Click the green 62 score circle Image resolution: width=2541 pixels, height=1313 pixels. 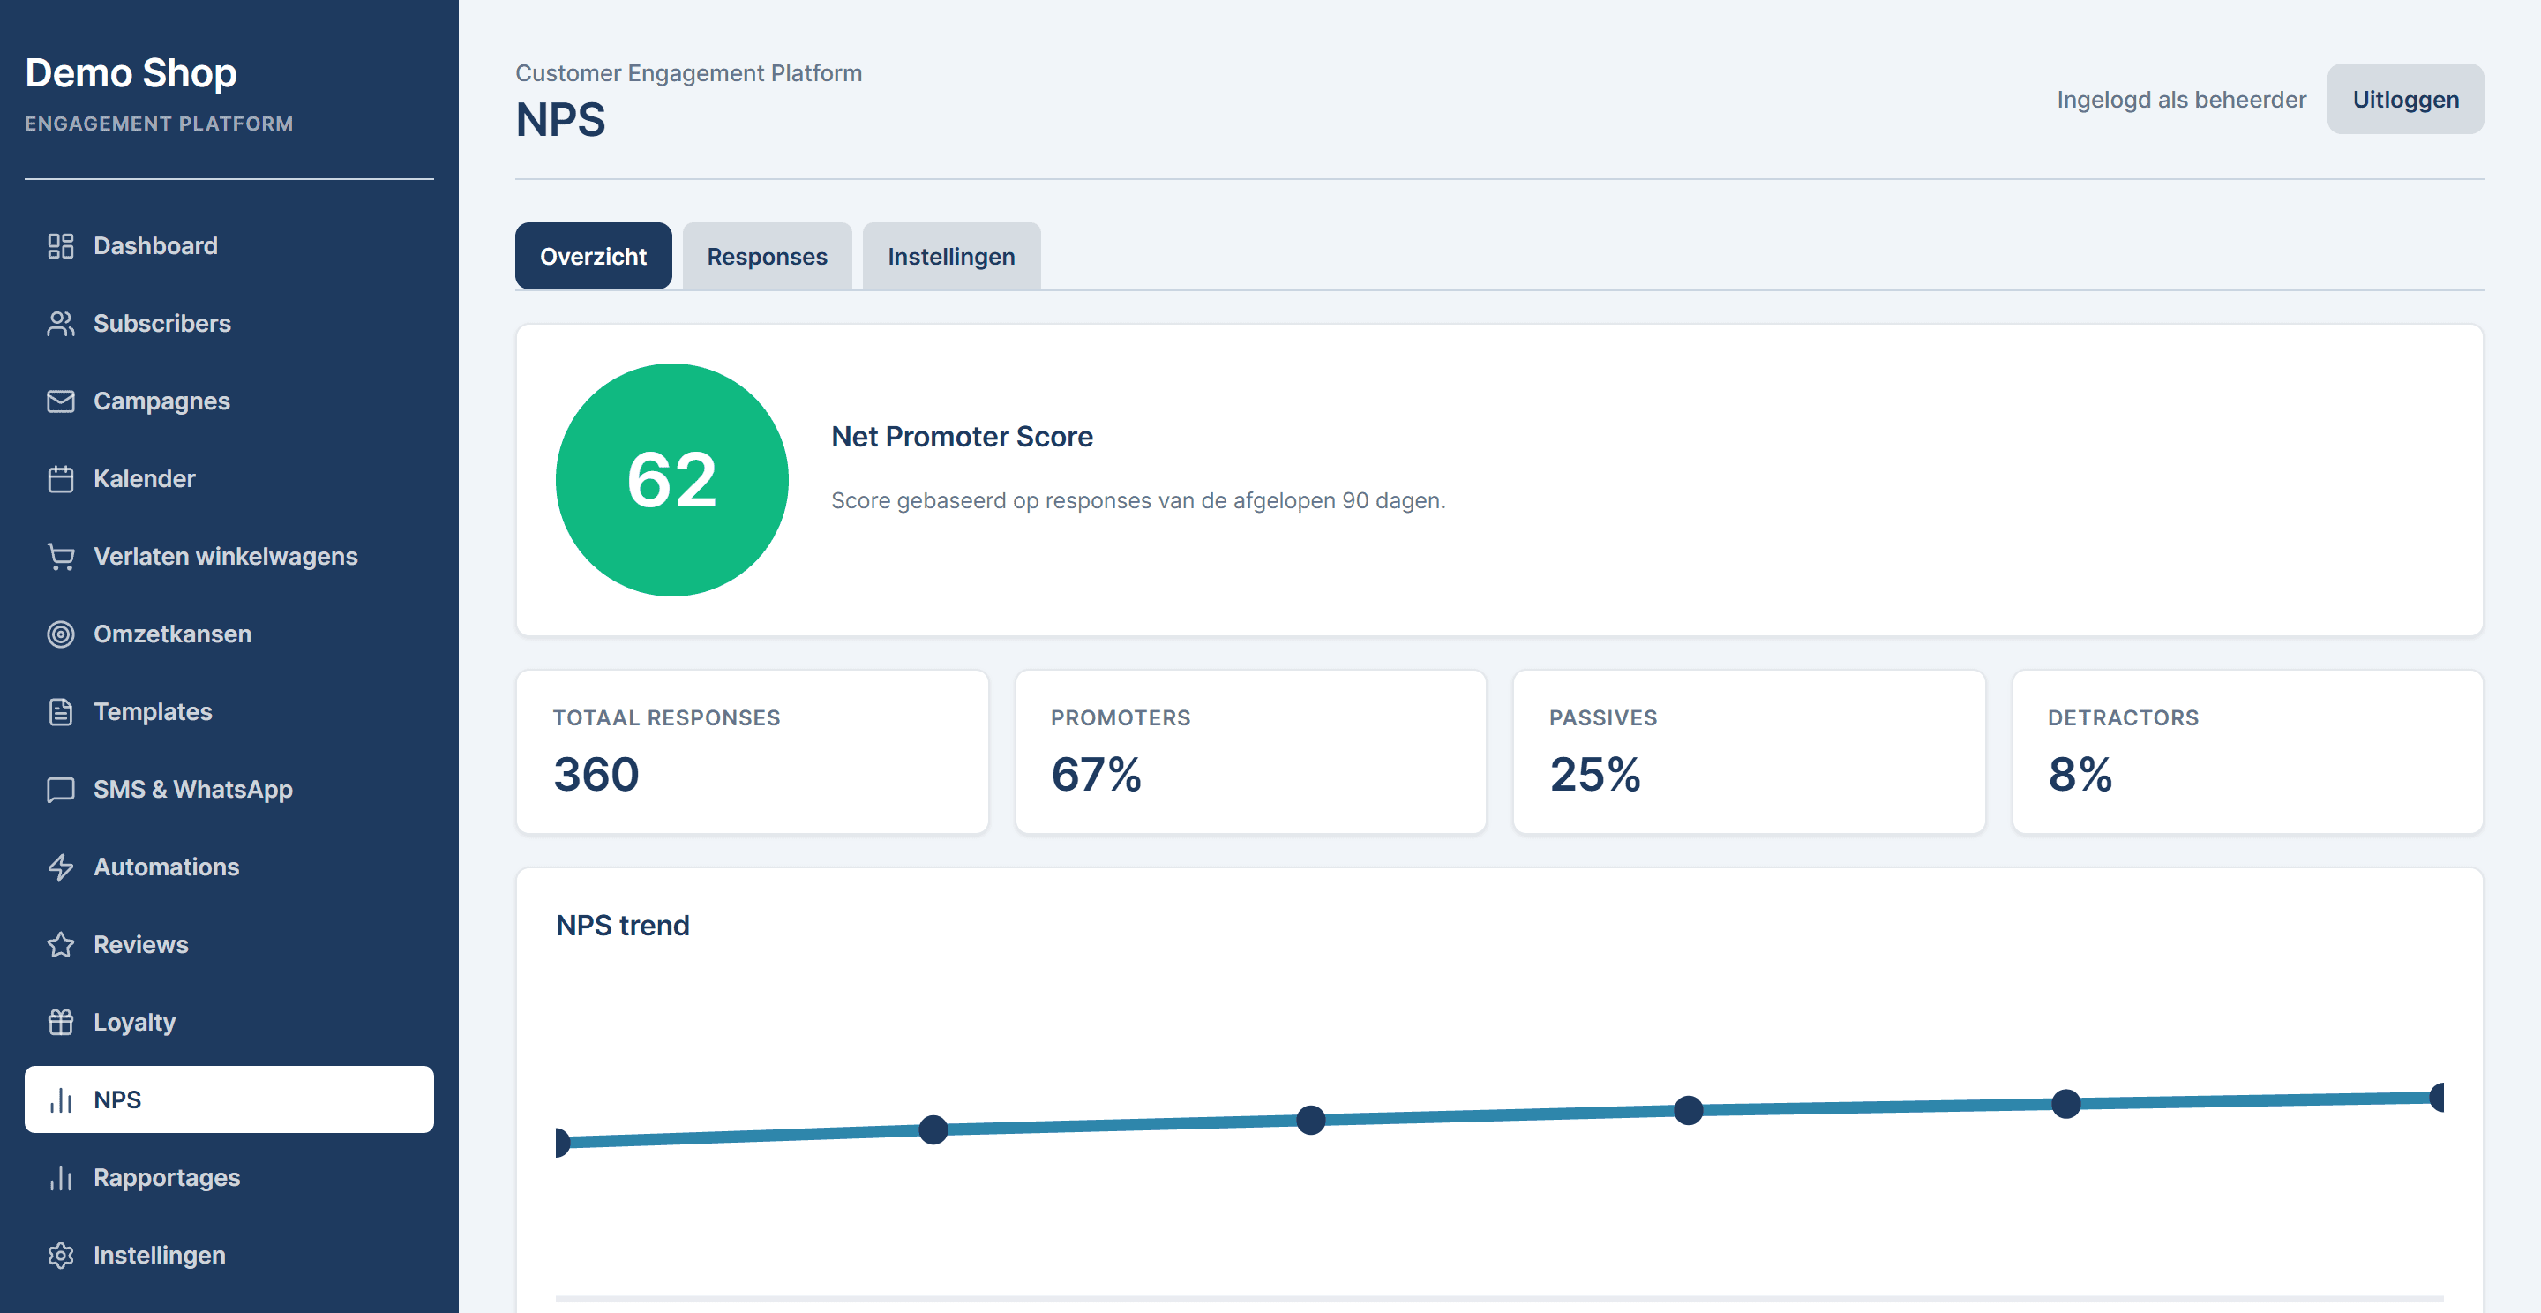pyautogui.click(x=671, y=480)
